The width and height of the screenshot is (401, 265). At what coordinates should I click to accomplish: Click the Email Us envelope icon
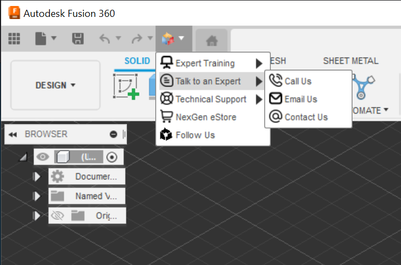[276, 98]
